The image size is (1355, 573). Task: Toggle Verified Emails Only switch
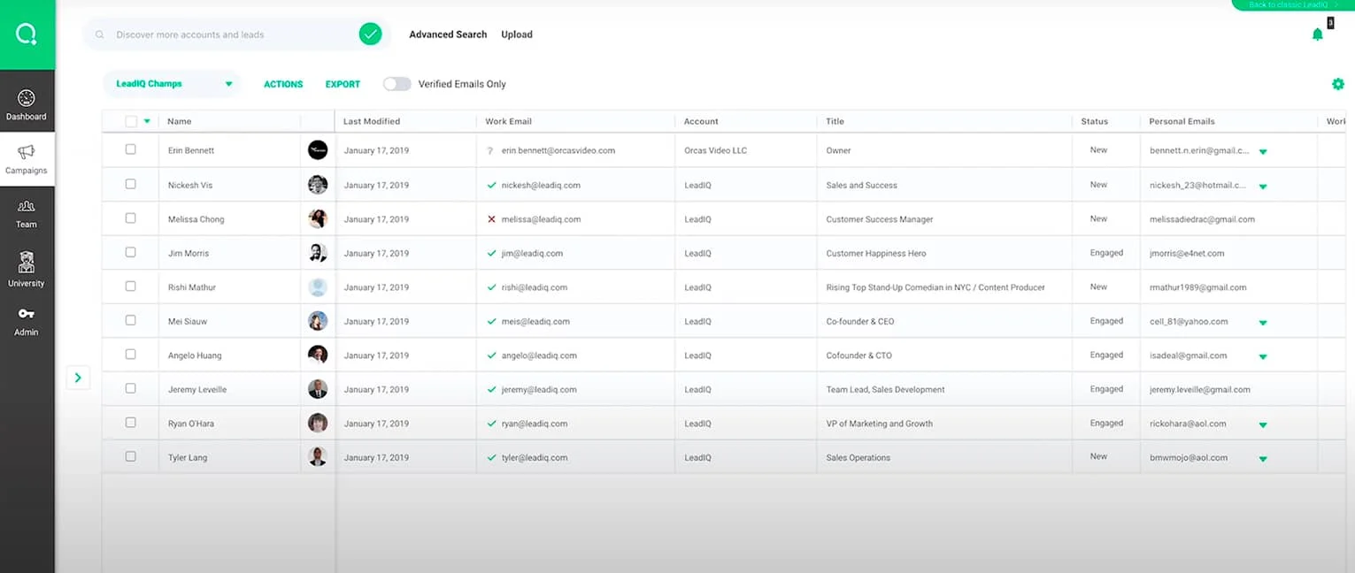pos(396,84)
